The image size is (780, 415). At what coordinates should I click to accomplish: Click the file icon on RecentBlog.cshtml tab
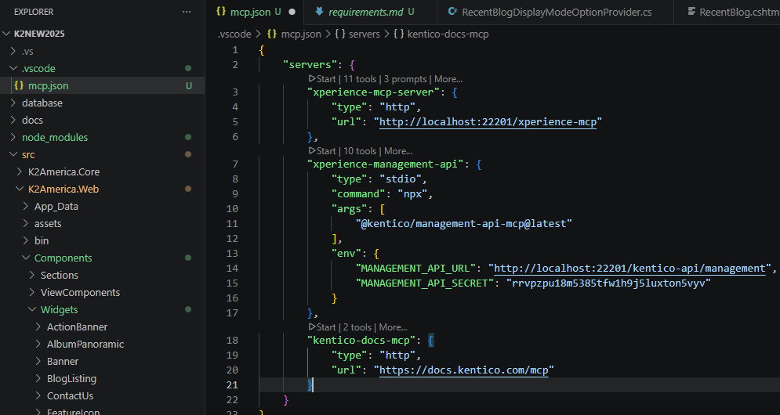[691, 12]
